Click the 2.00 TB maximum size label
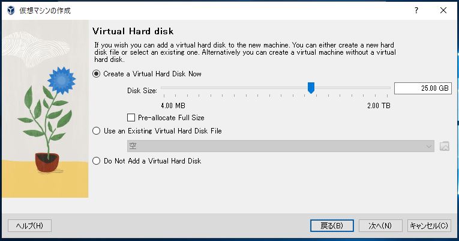 point(378,106)
